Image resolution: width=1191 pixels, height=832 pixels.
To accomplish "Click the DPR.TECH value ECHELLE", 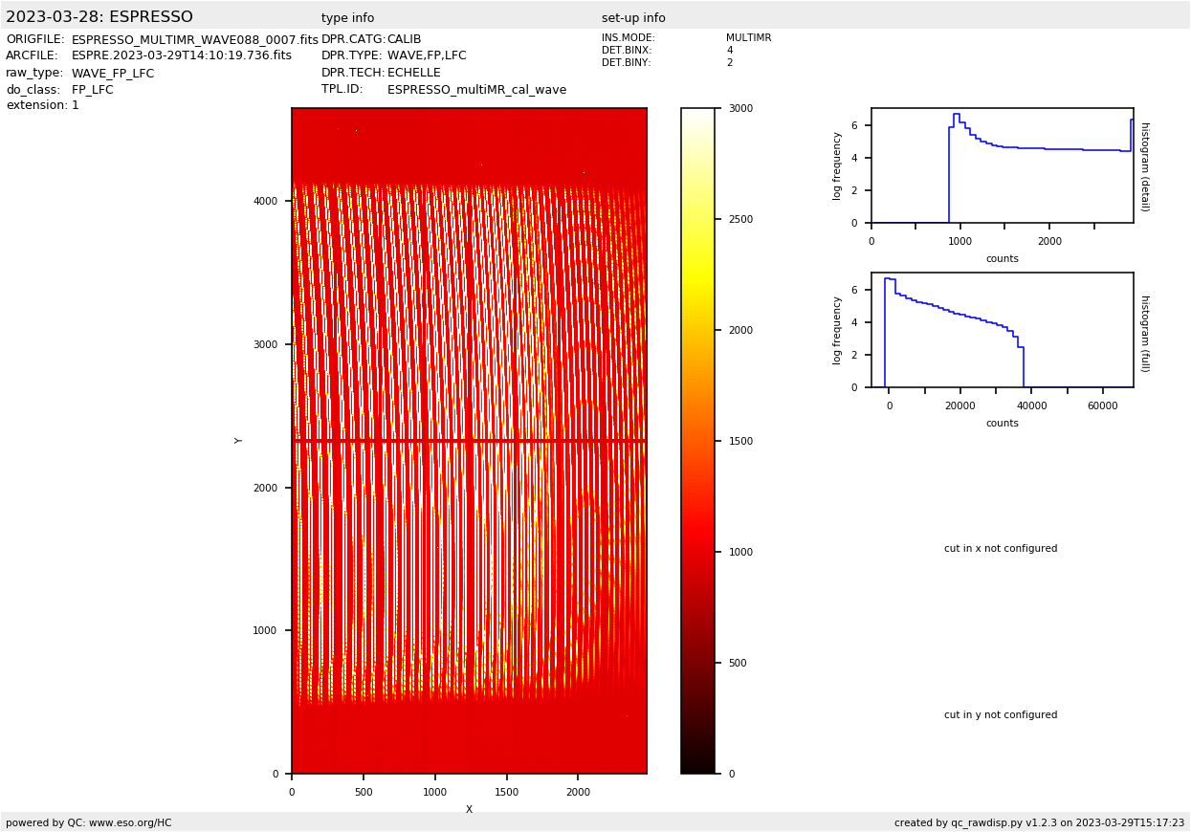I will [413, 73].
